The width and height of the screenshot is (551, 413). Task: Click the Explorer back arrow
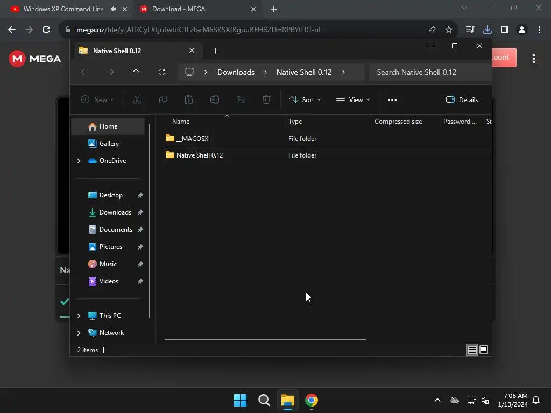[84, 72]
